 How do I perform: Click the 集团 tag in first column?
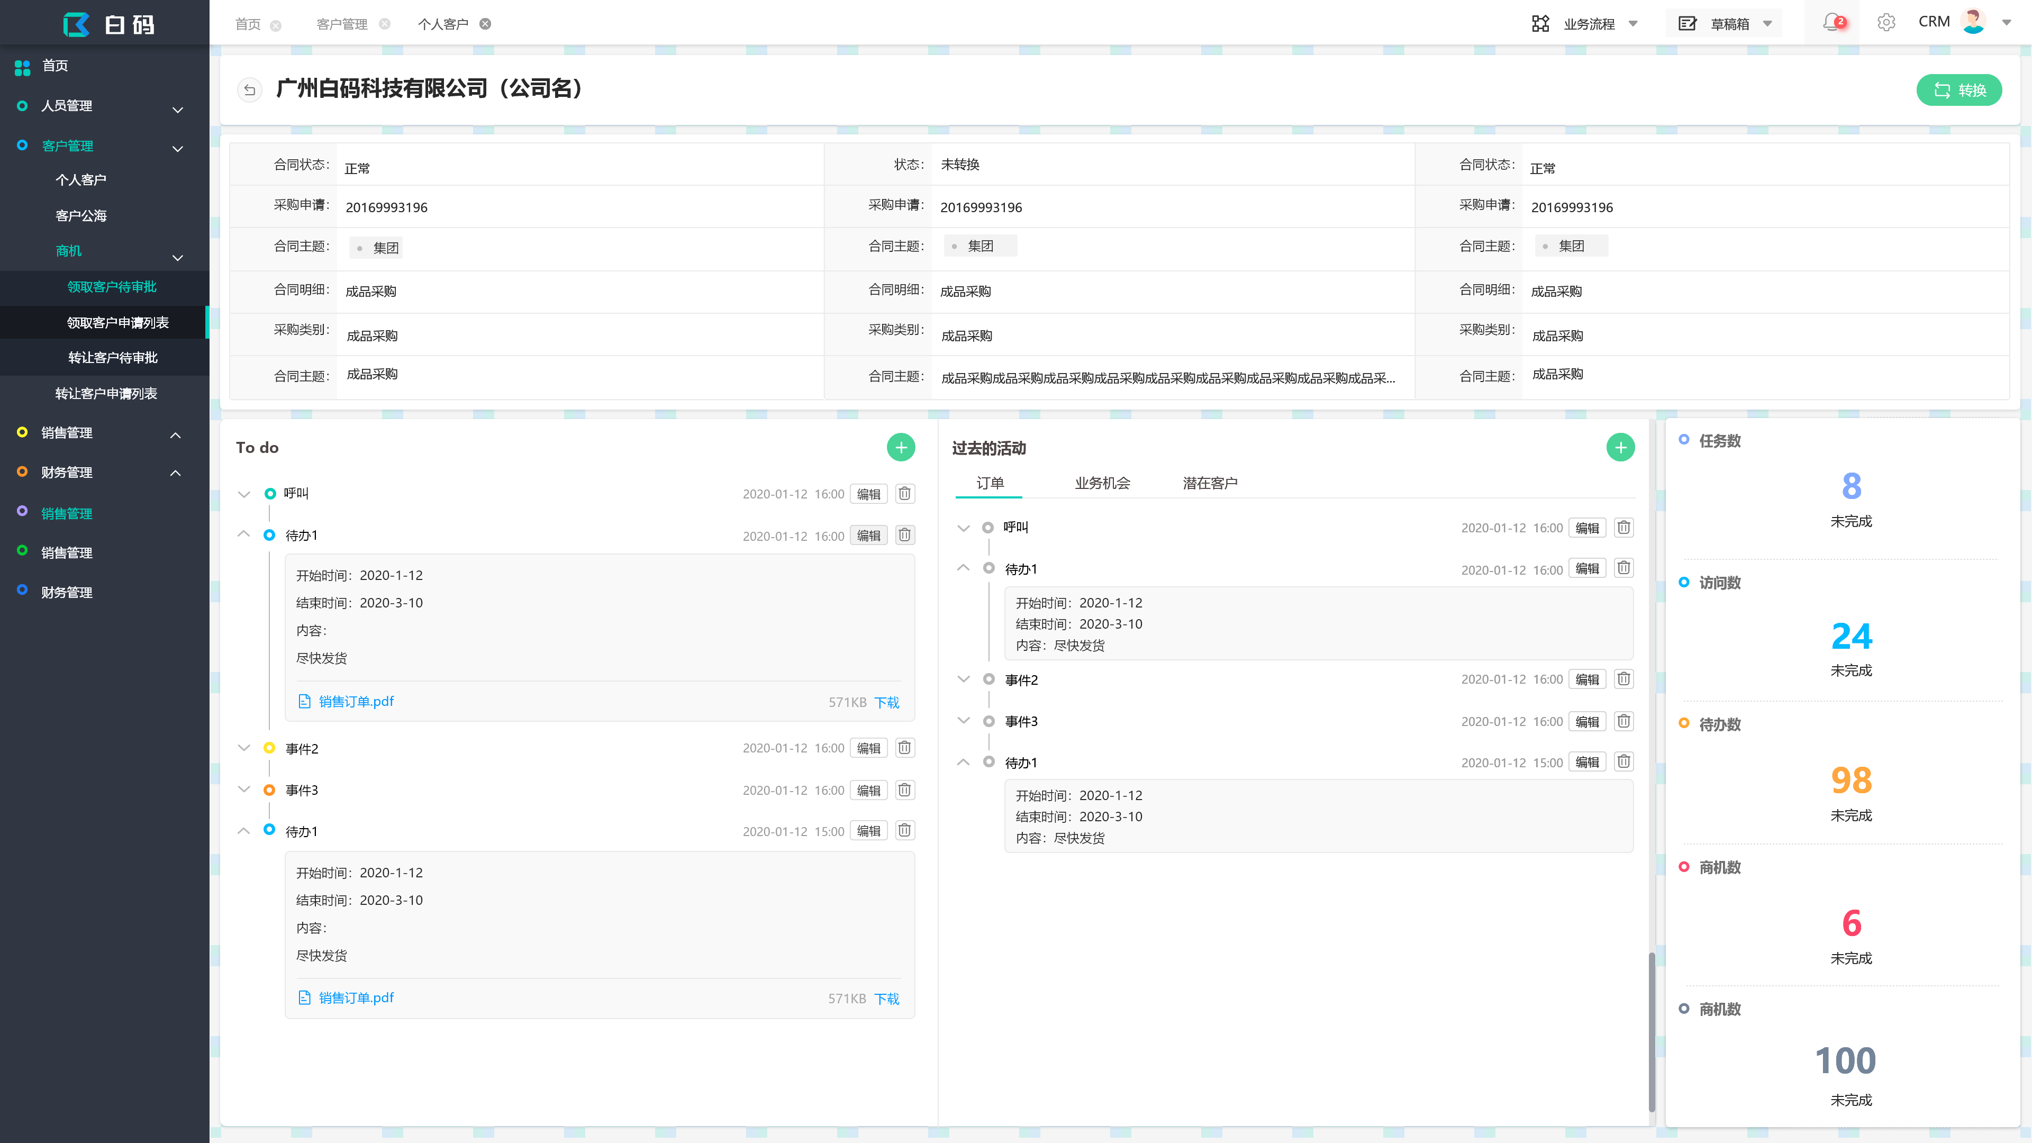(x=377, y=248)
